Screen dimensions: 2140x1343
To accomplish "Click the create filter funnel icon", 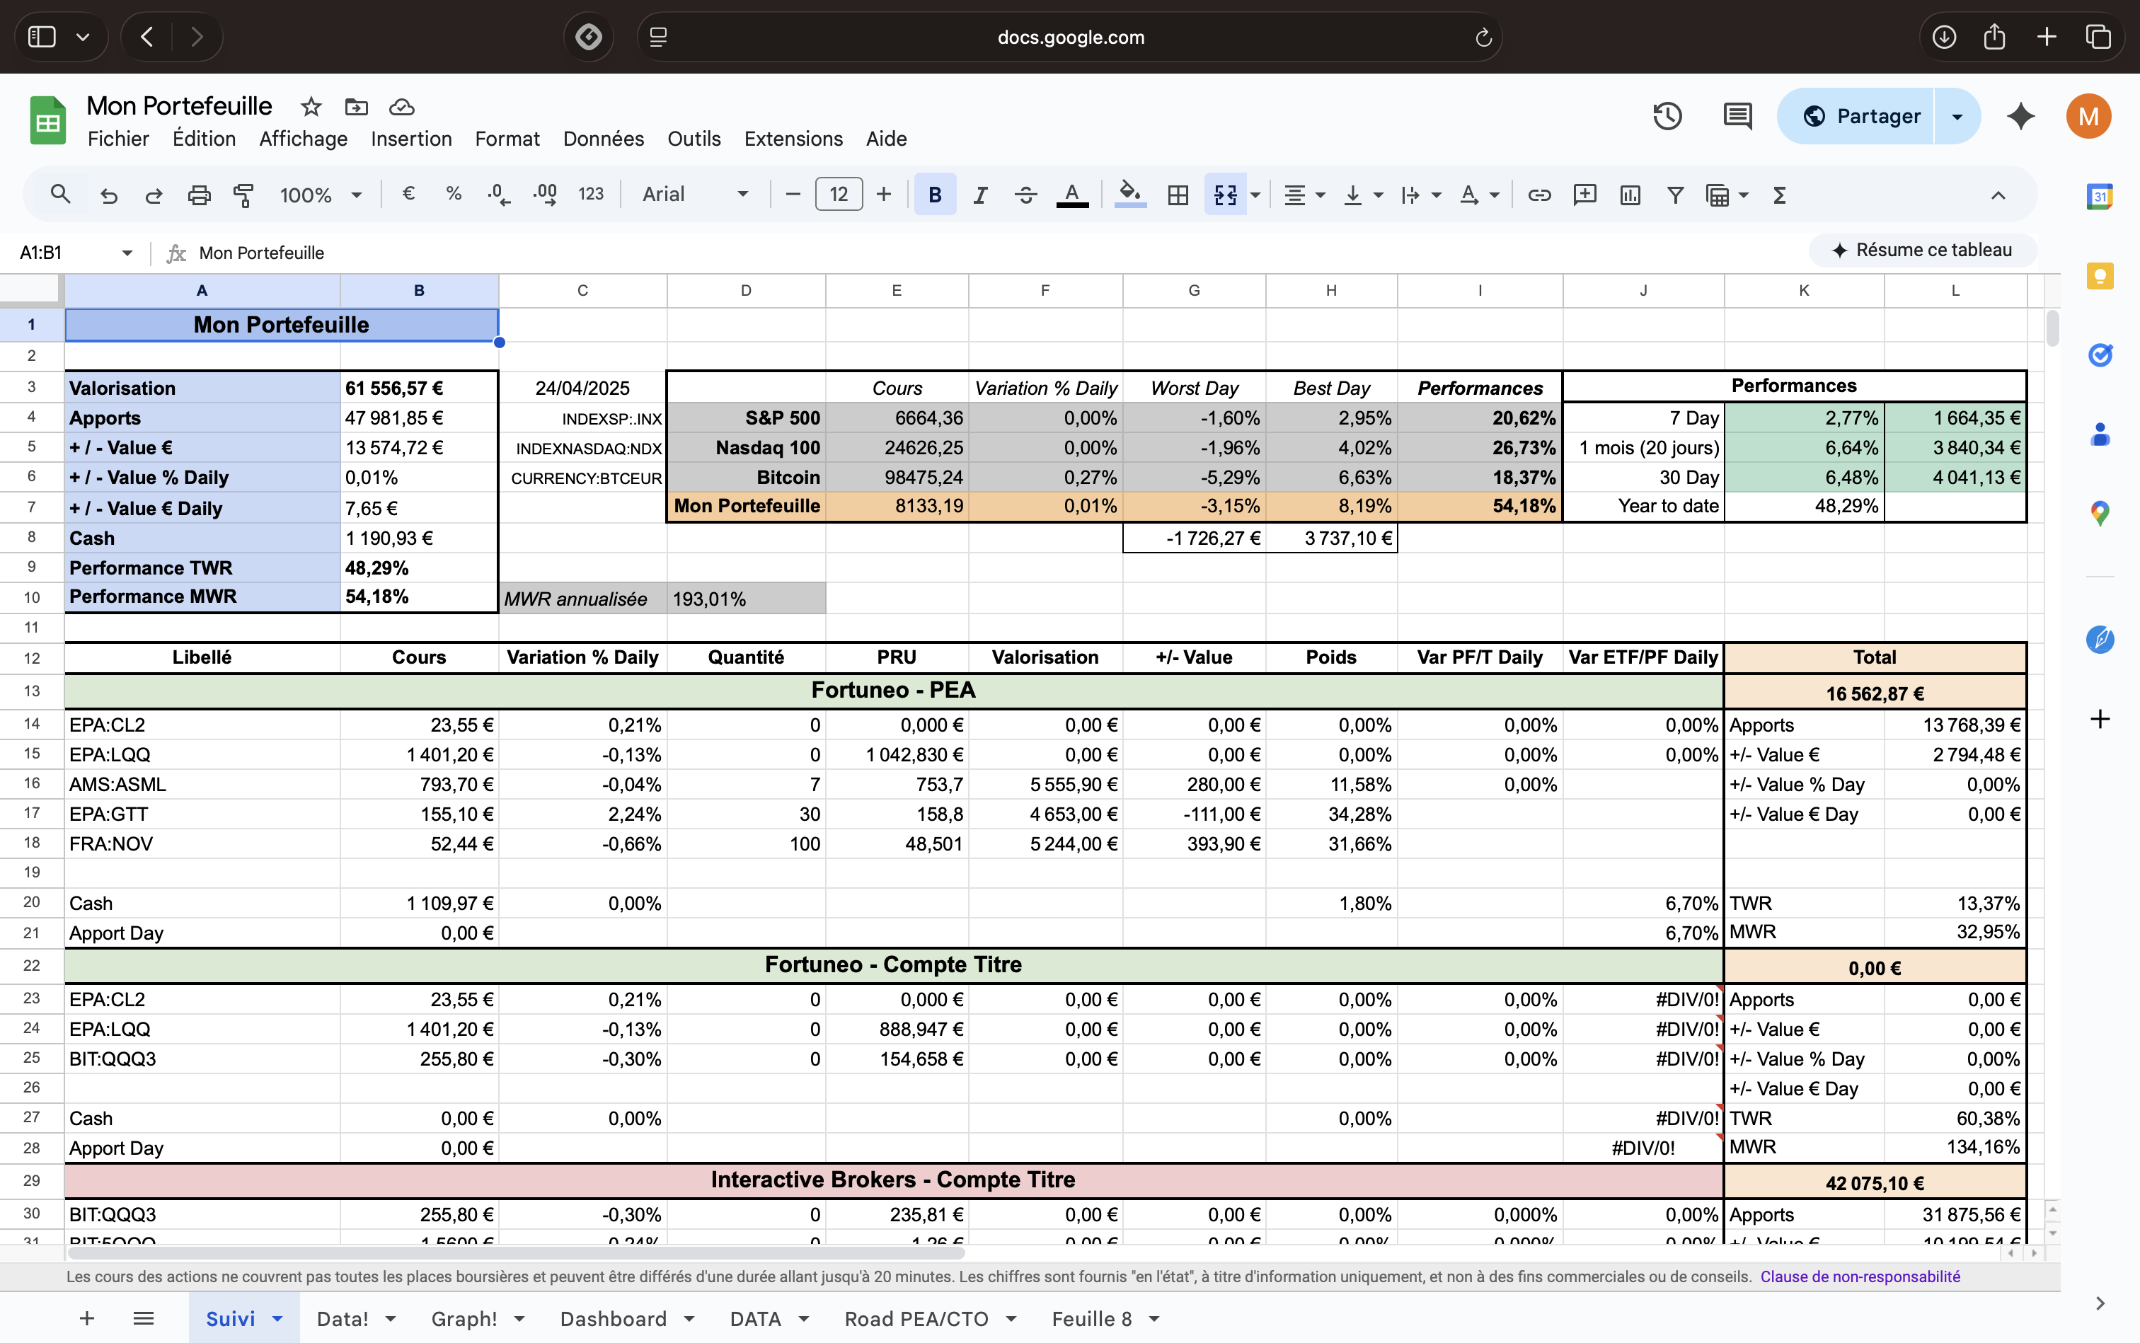I will pos(1674,195).
